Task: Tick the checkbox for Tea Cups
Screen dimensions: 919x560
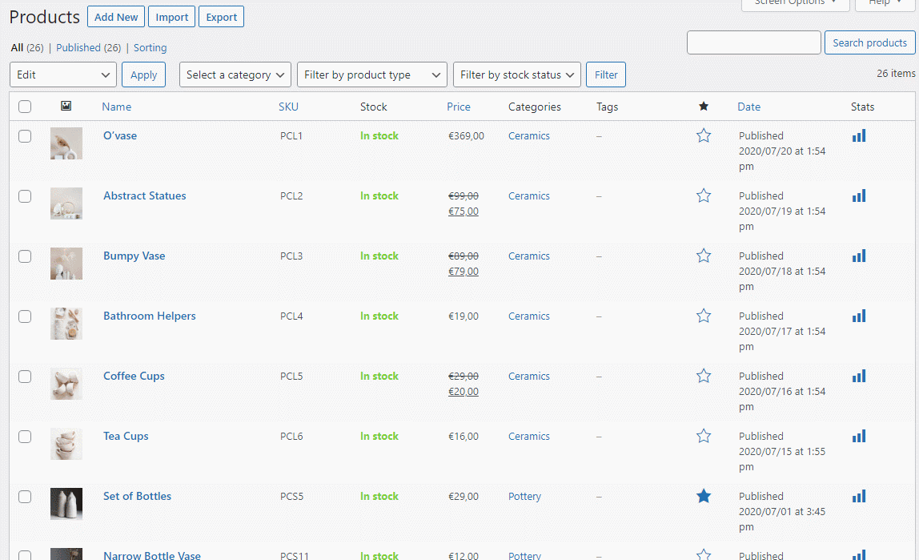Action: [25, 437]
